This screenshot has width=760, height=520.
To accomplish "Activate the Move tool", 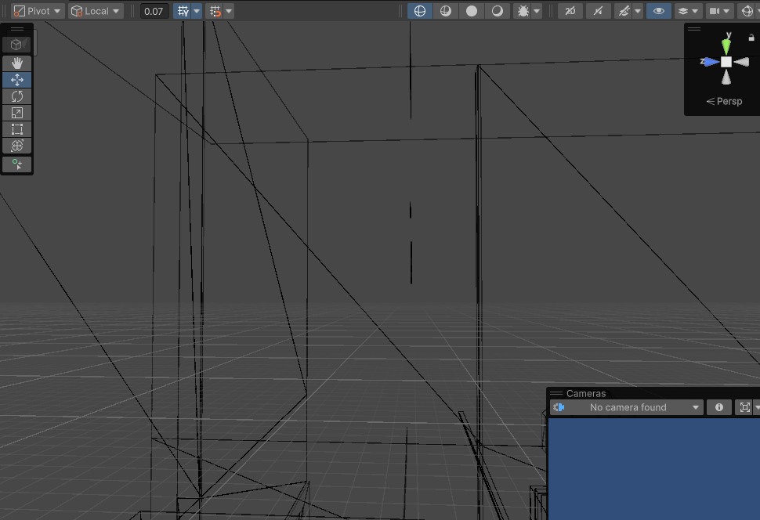I will 16,80.
